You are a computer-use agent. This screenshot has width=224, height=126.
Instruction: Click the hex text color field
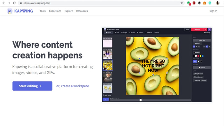click(x=196, y=53)
